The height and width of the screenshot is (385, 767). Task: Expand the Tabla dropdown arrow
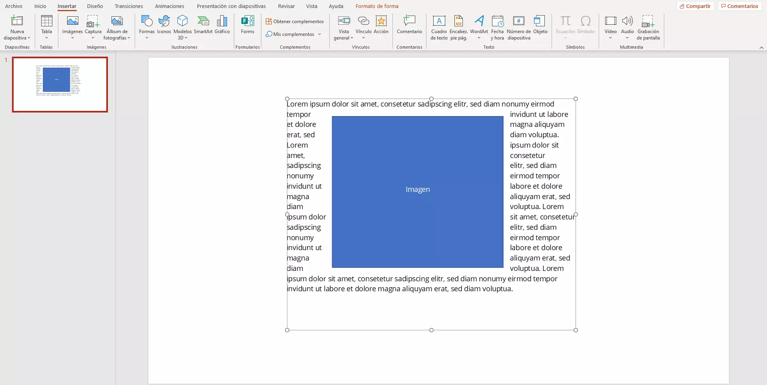[47, 38]
